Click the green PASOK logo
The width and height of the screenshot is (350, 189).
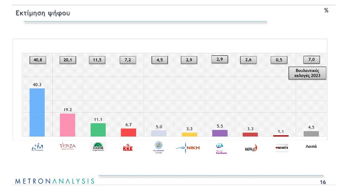[98, 147]
